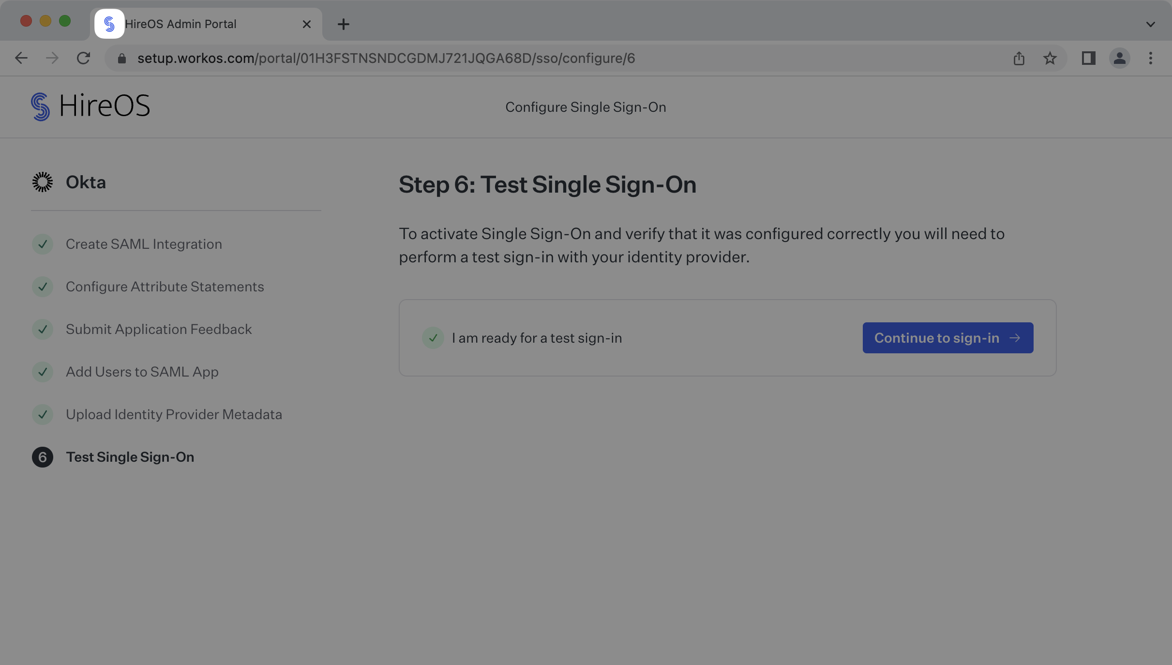The height and width of the screenshot is (665, 1172).
Task: Open the Chrome profile avatar
Action: click(x=1119, y=58)
